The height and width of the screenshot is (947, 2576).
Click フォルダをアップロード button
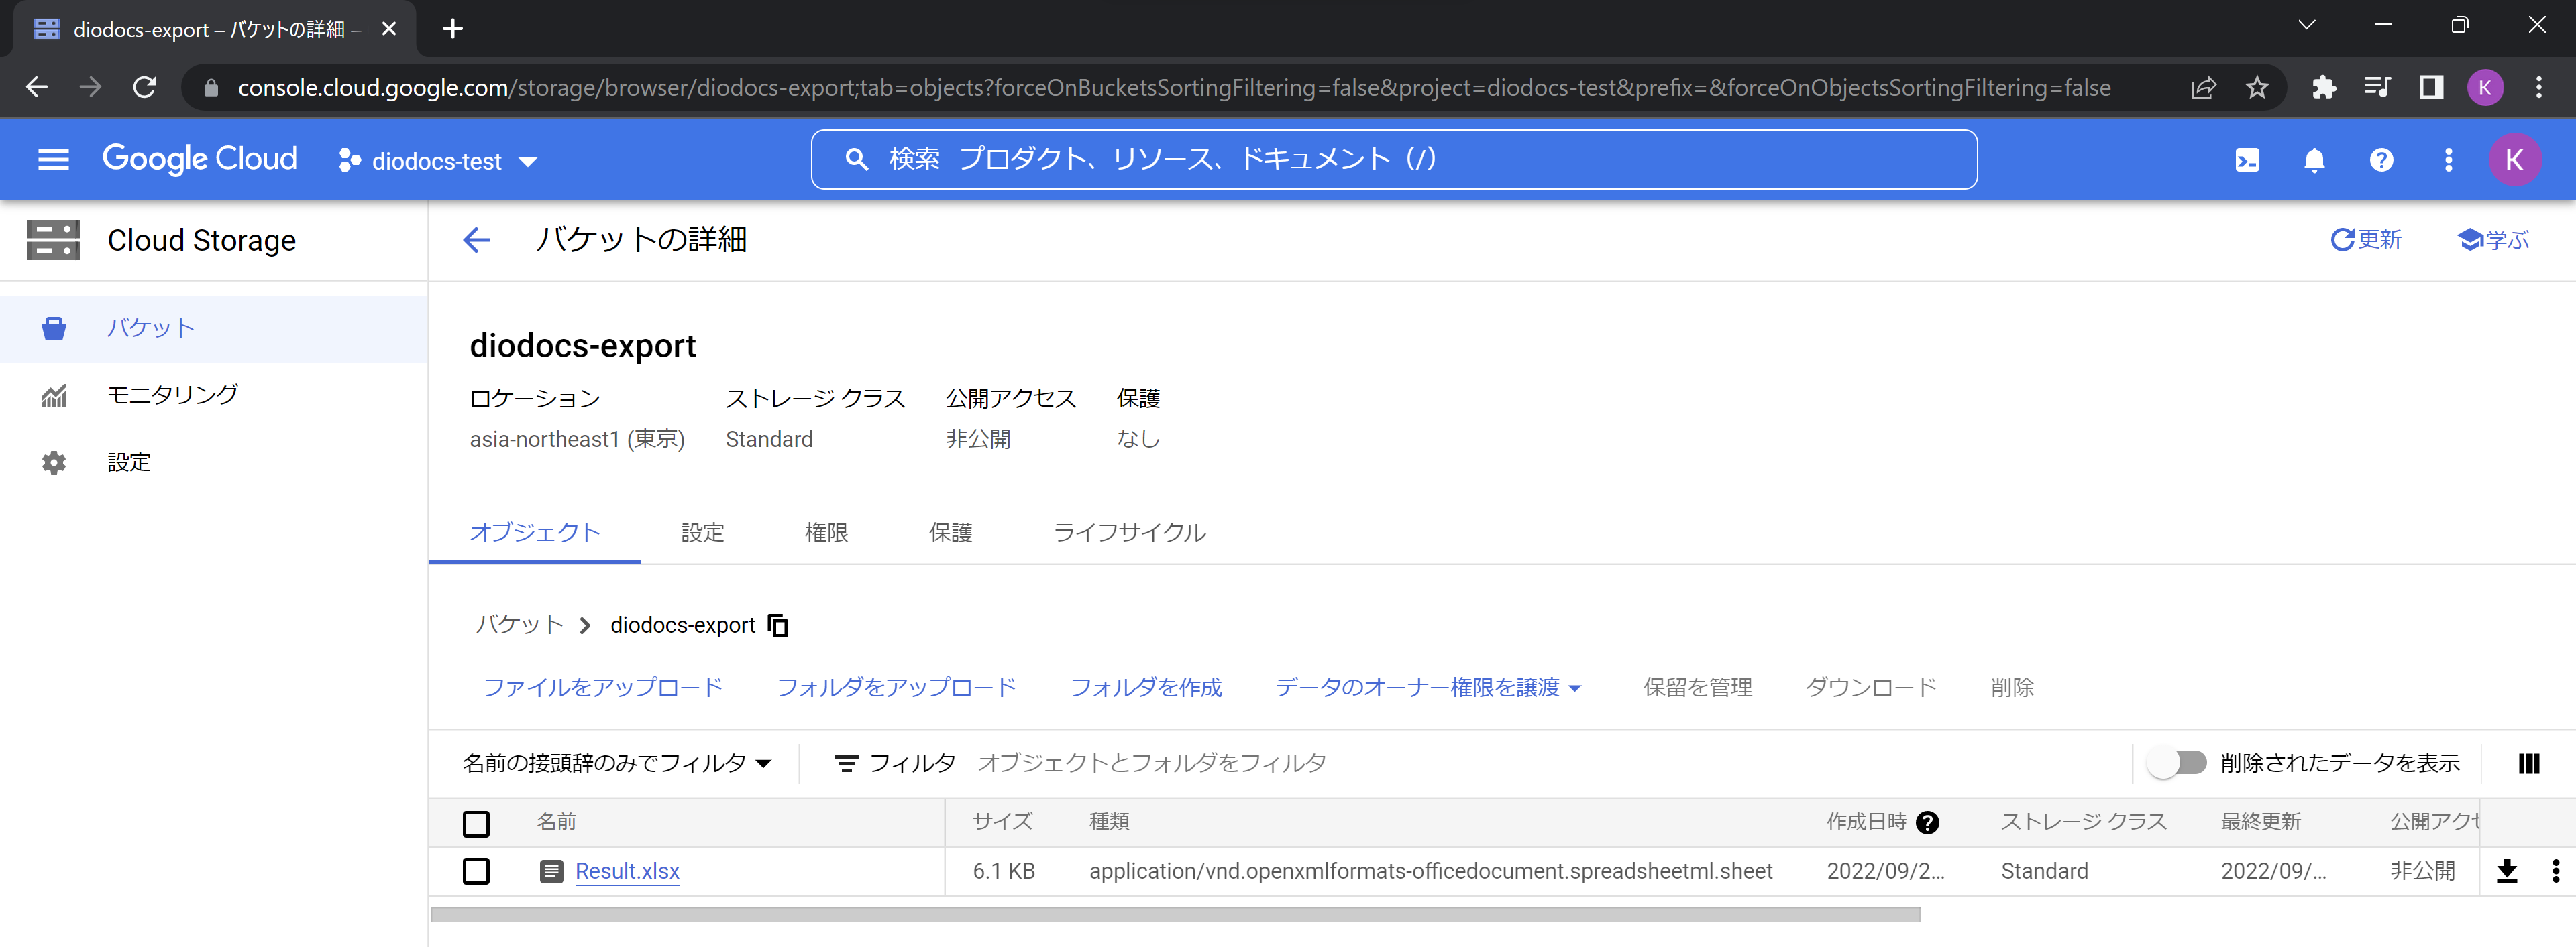896,687
